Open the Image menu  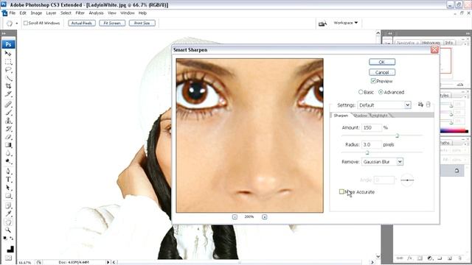(36, 13)
